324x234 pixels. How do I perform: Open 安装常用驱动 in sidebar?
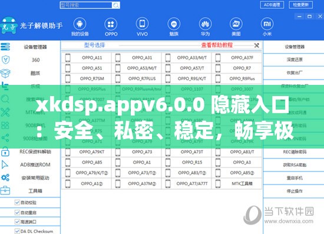coord(35,178)
